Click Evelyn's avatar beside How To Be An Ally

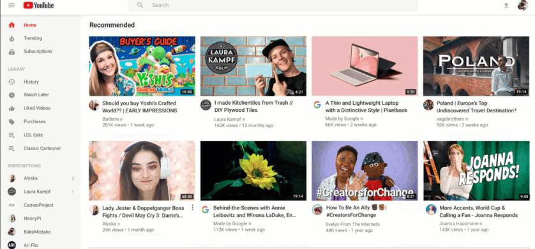317,209
